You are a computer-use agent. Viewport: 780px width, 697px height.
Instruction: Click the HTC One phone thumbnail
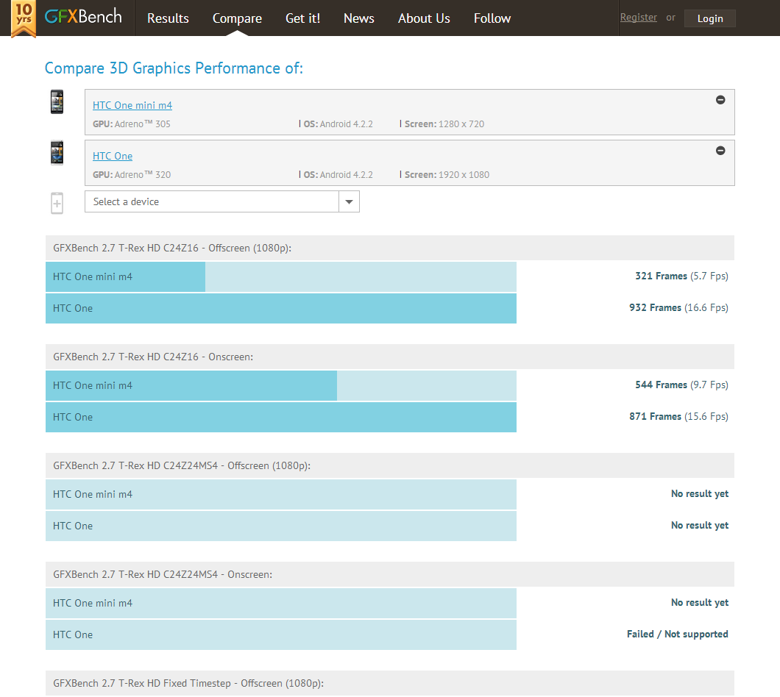click(x=57, y=153)
